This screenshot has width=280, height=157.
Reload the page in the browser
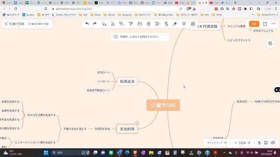(x=16, y=9)
